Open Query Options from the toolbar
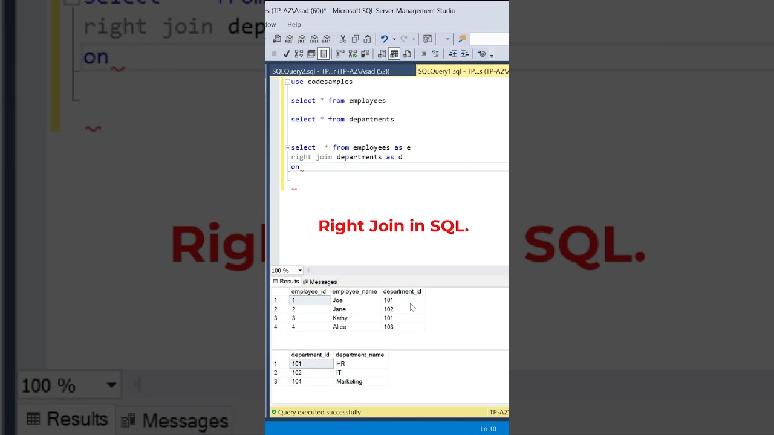Image resolution: width=774 pixels, height=435 pixels. tap(311, 54)
